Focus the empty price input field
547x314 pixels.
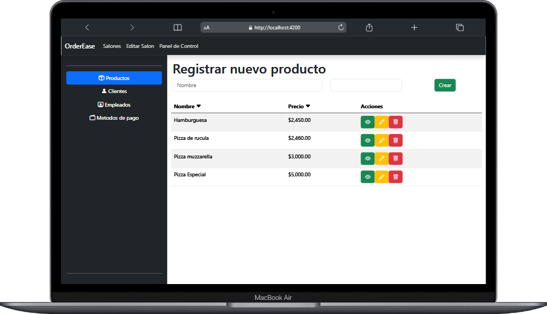366,85
